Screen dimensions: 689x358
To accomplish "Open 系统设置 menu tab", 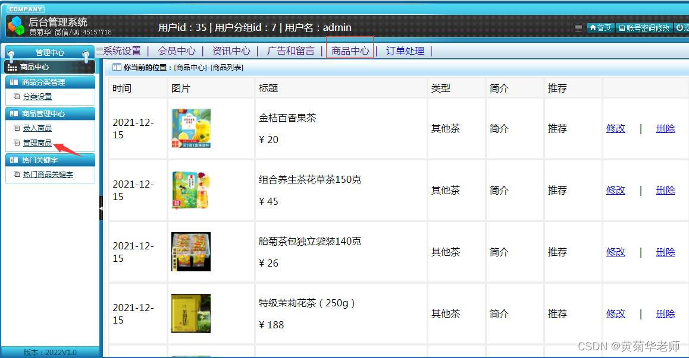I will (x=122, y=51).
